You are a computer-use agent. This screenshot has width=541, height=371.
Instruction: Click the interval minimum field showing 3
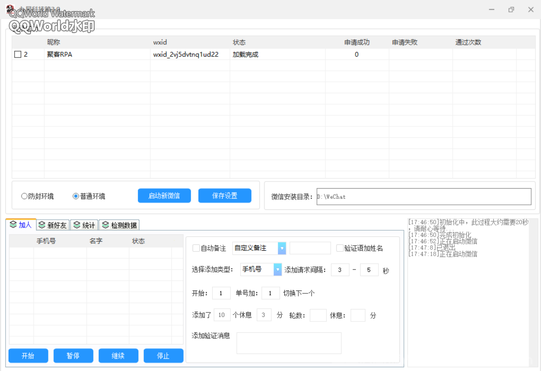click(340, 270)
